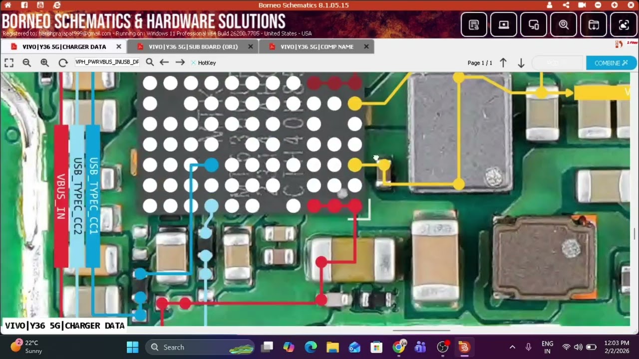Viewport: 639px width, 359px height.
Task: Open the download folder tool button
Action: (x=594, y=24)
